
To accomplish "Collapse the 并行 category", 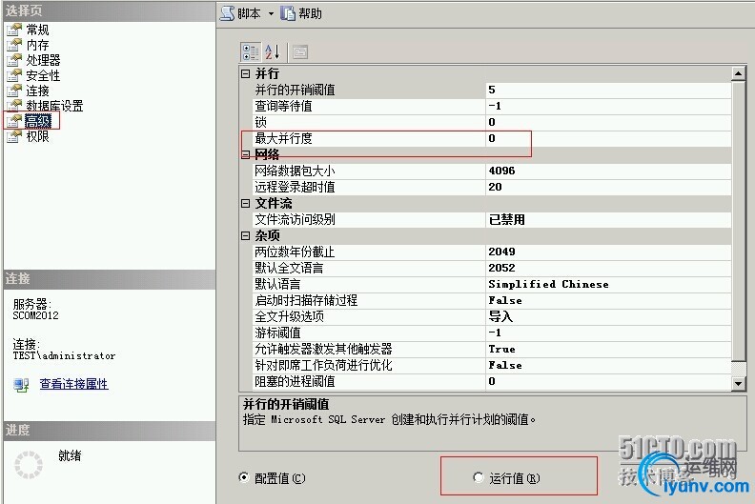I will click(x=246, y=73).
